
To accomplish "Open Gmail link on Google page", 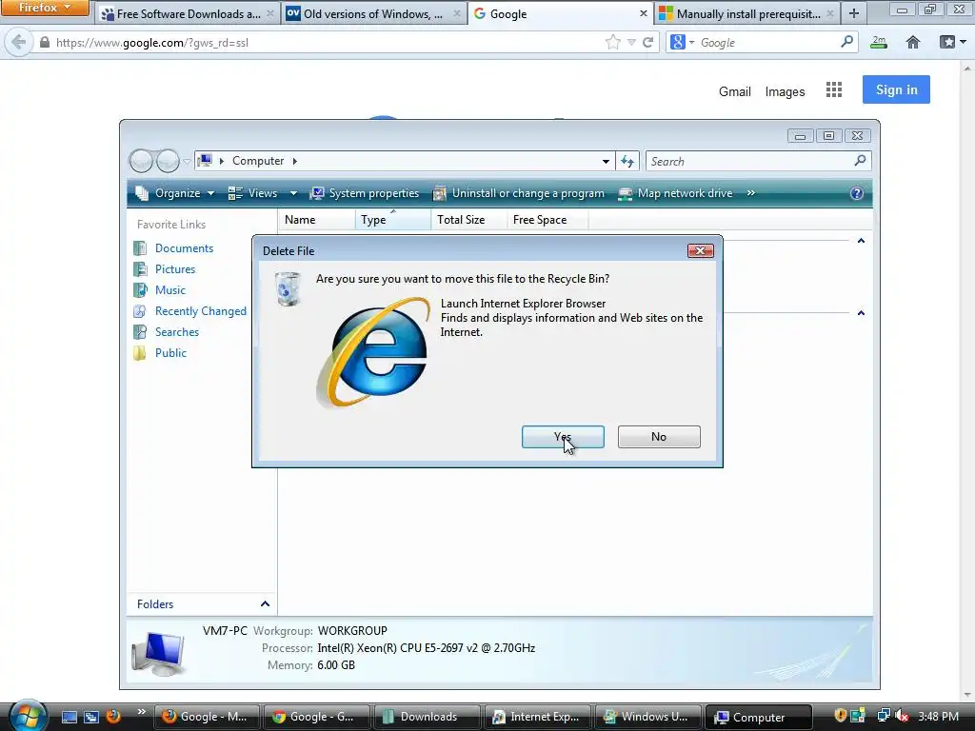I will tap(735, 91).
